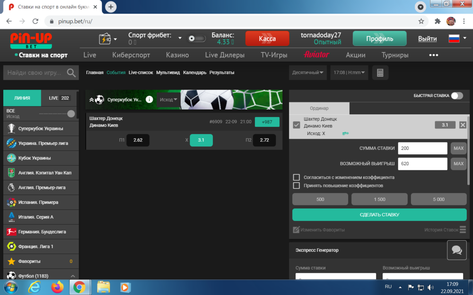
Task: Open the Live Дилеры menu item
Action: [x=225, y=55]
